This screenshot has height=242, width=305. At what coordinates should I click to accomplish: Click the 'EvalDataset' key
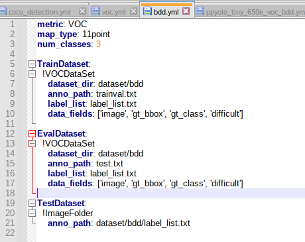61,133
